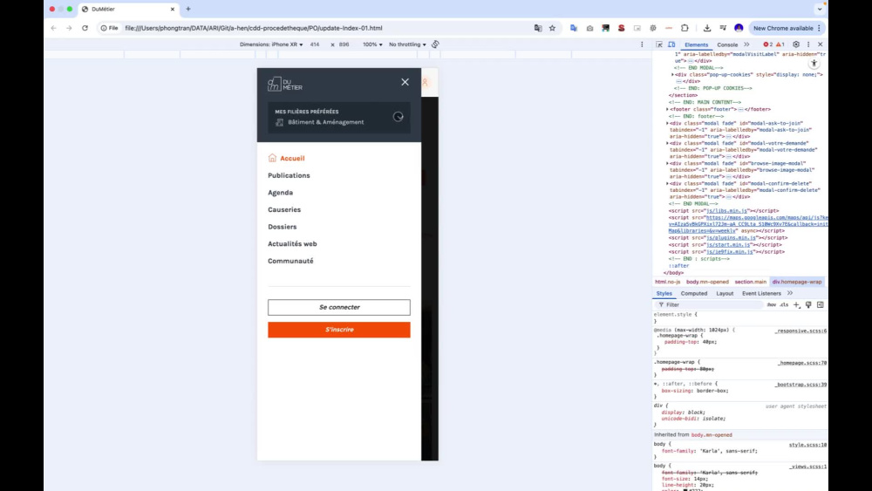The height and width of the screenshot is (491, 872).
Task: Expand the modal-votre-demande div node
Action: pyautogui.click(x=667, y=143)
